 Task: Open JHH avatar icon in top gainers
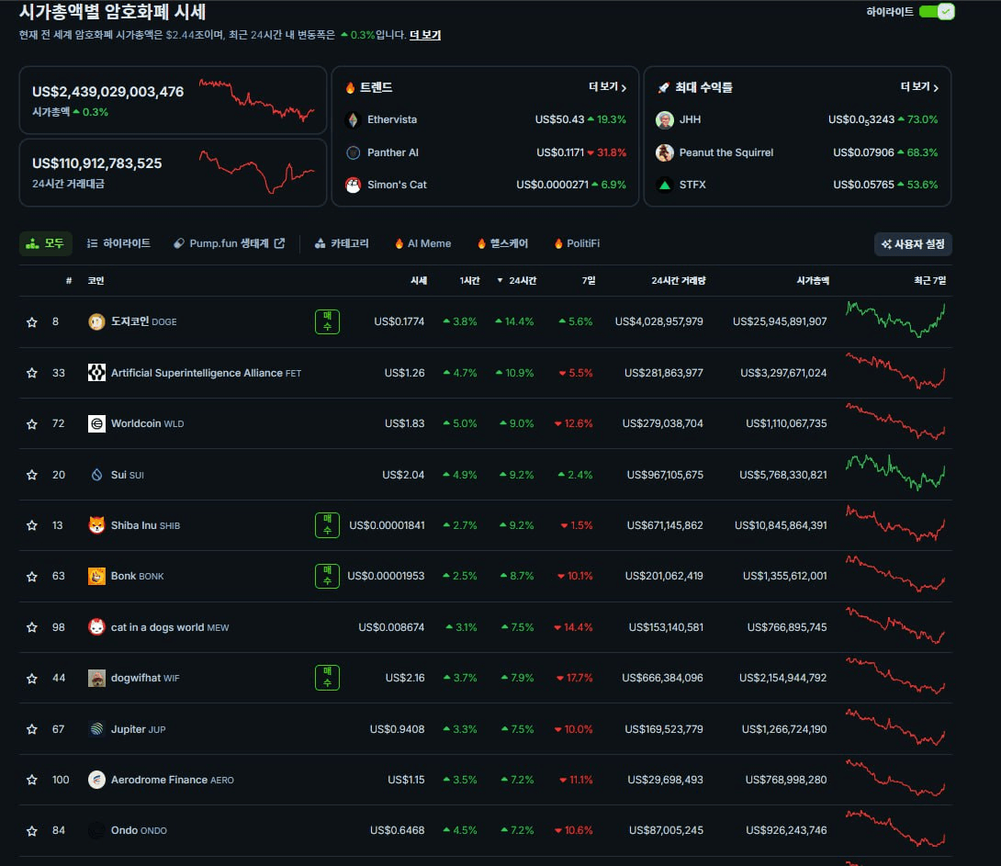(x=665, y=119)
